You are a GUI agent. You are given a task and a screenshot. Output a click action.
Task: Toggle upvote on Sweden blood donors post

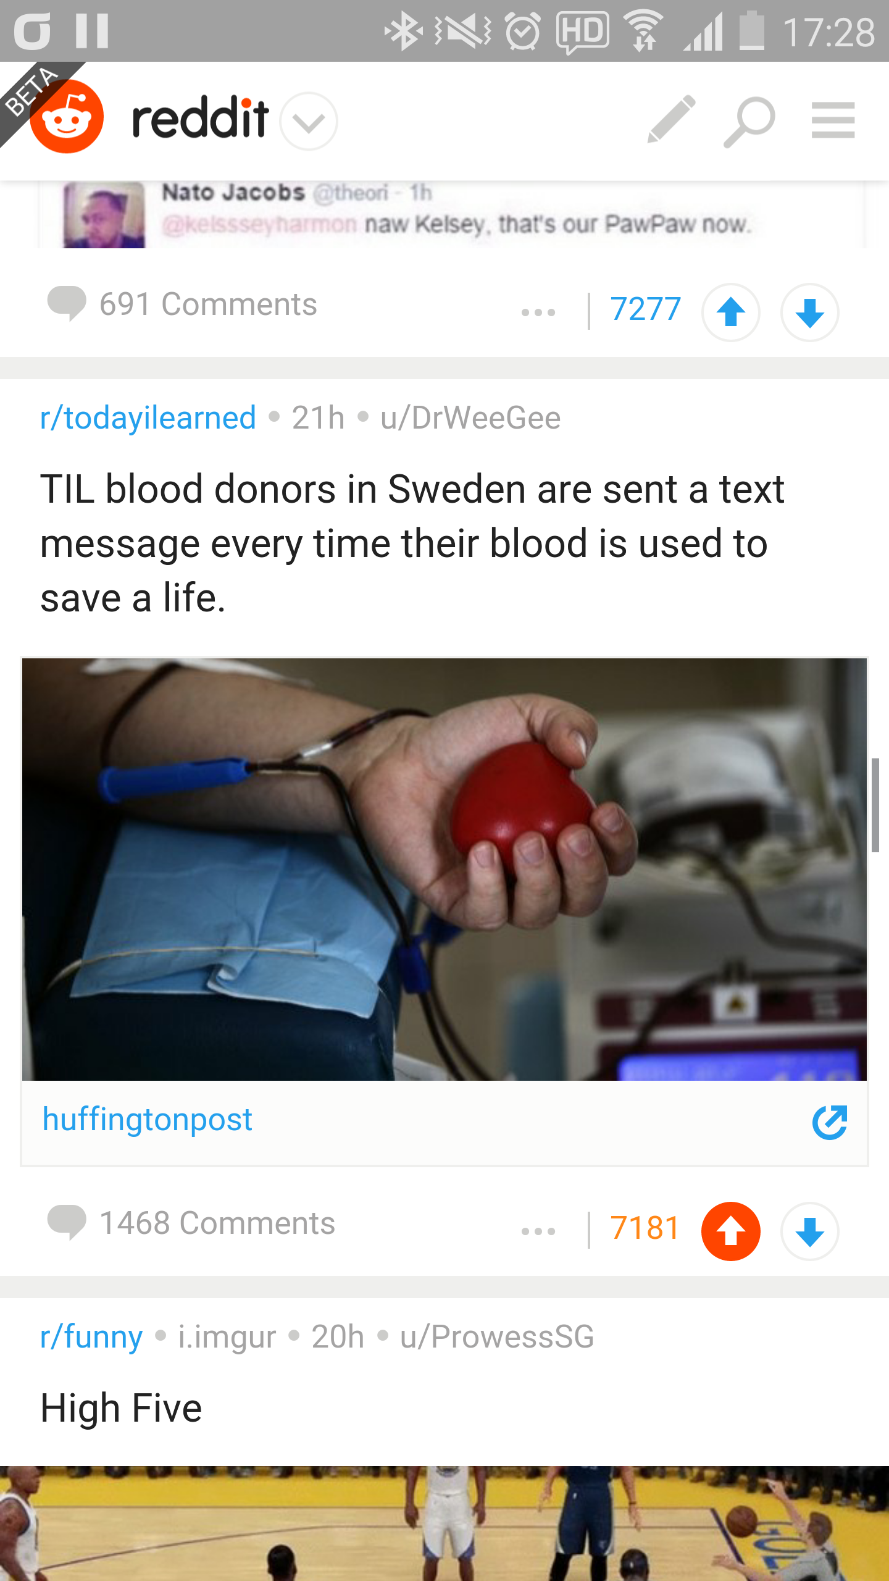tap(731, 1231)
